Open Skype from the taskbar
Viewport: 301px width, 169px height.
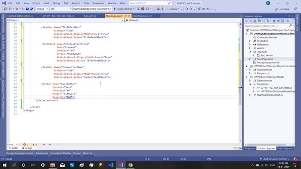click(x=72, y=165)
